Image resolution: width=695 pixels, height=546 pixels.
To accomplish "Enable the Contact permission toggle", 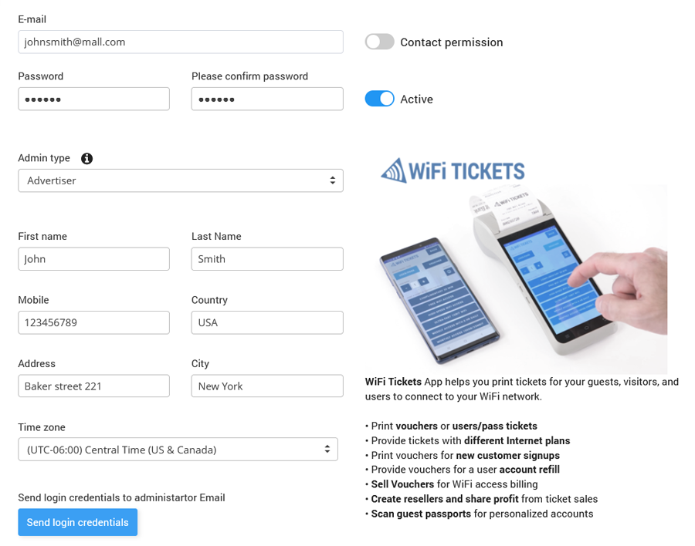I will tap(379, 42).
